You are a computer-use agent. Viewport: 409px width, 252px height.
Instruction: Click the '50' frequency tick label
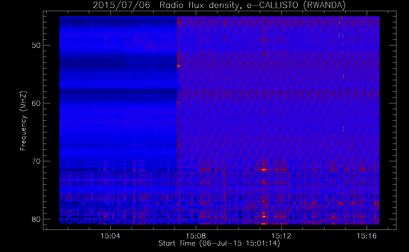[36, 45]
